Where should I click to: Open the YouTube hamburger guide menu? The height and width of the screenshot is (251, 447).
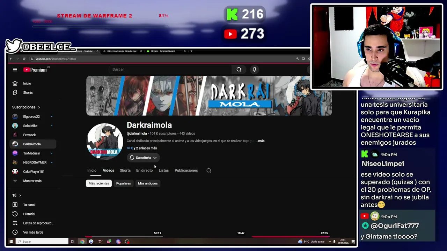coord(15,70)
